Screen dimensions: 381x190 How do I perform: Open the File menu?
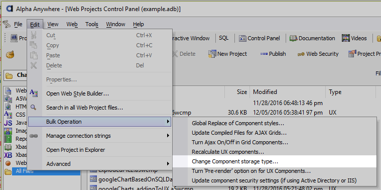[18, 24]
